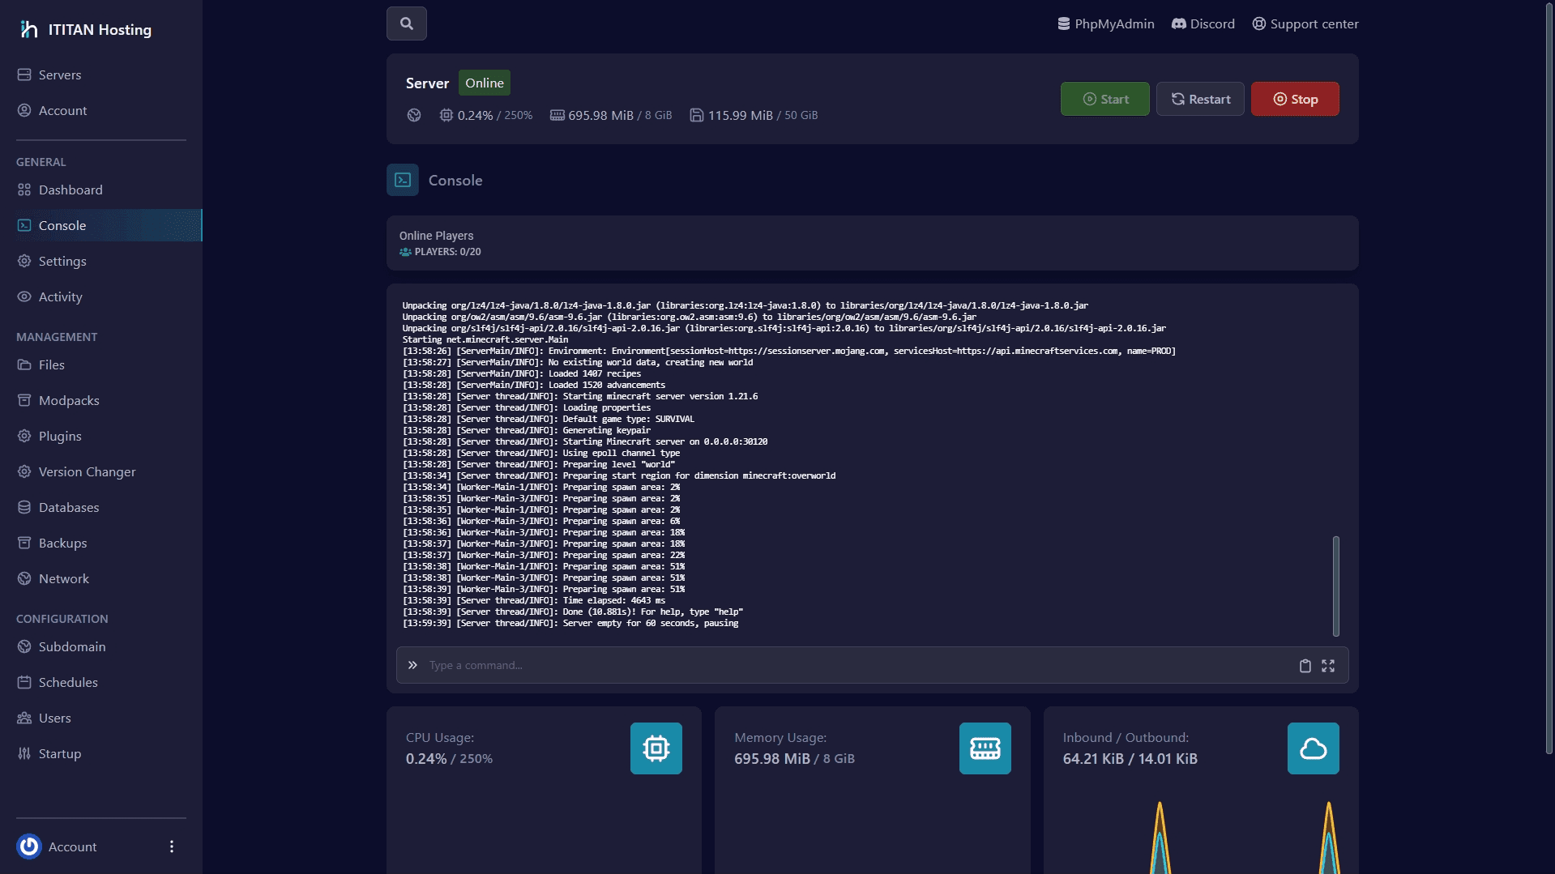Open the Startup configuration

point(101,753)
